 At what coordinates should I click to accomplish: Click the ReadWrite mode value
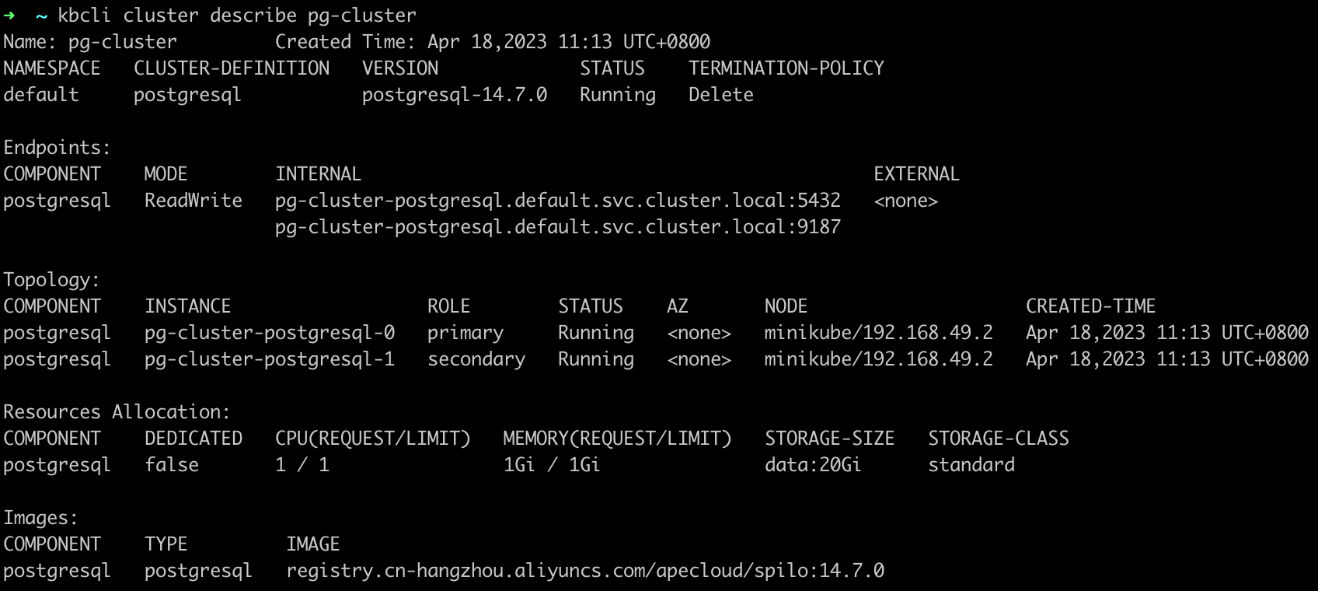point(194,201)
